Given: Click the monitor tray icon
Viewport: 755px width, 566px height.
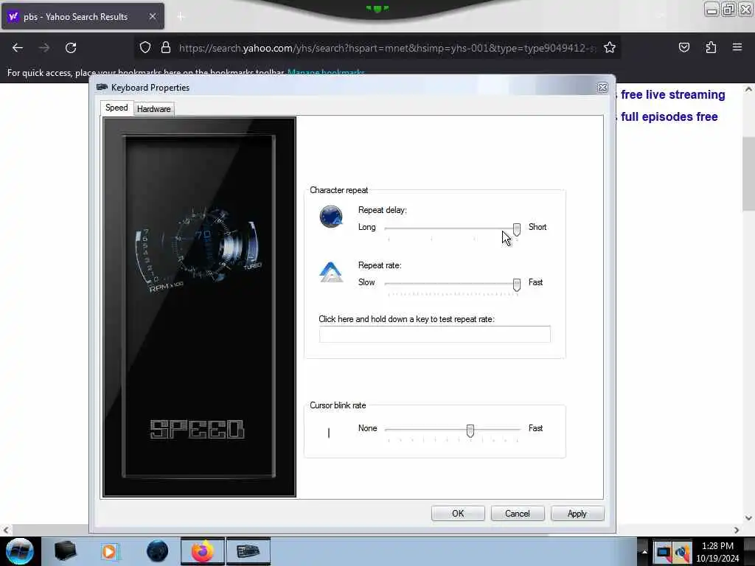Looking at the screenshot, I should point(664,552).
